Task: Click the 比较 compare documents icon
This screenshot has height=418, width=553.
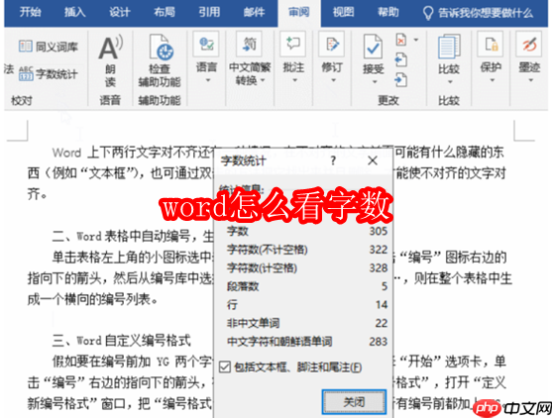Action: [449, 47]
